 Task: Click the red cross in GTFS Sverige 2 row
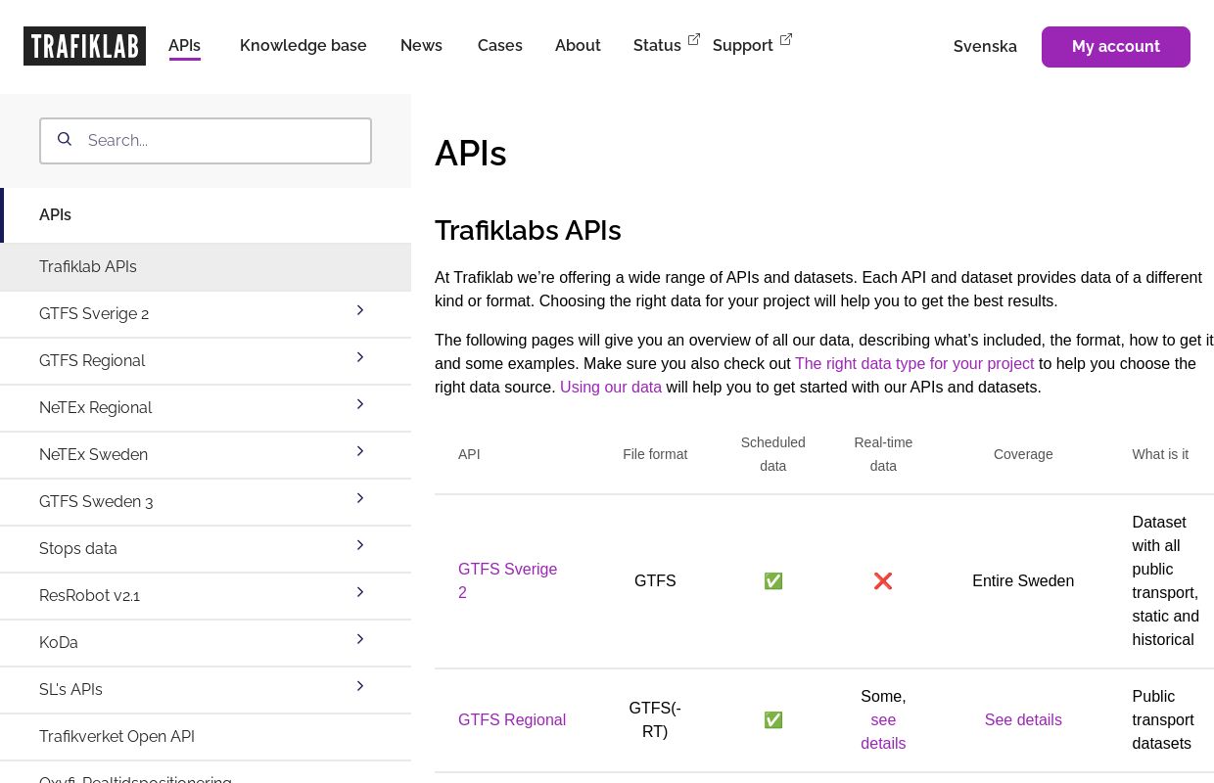pos(883,581)
